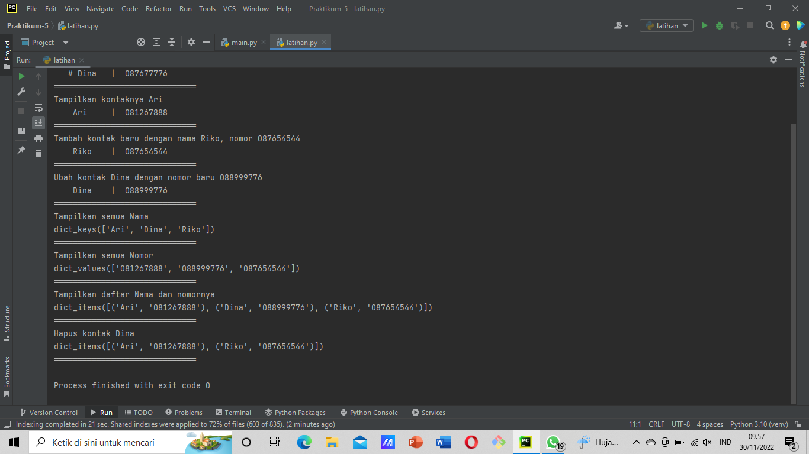The width and height of the screenshot is (809, 454).
Task: Click Expand All icon in Project toolbar
Action: [x=156, y=43]
